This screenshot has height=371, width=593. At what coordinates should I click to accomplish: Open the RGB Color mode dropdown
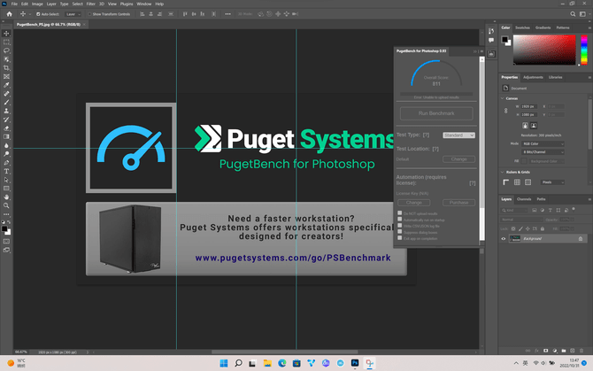tap(543, 143)
